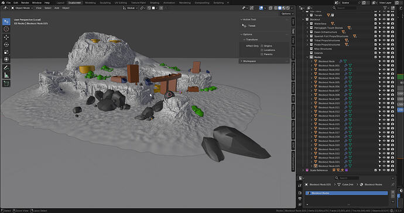The height and width of the screenshot is (213, 404).
Task: Toggle the properties editor pin icon
Action: click(393, 184)
